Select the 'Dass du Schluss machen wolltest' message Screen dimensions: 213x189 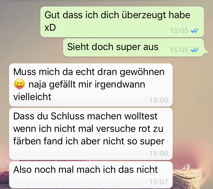91,134
